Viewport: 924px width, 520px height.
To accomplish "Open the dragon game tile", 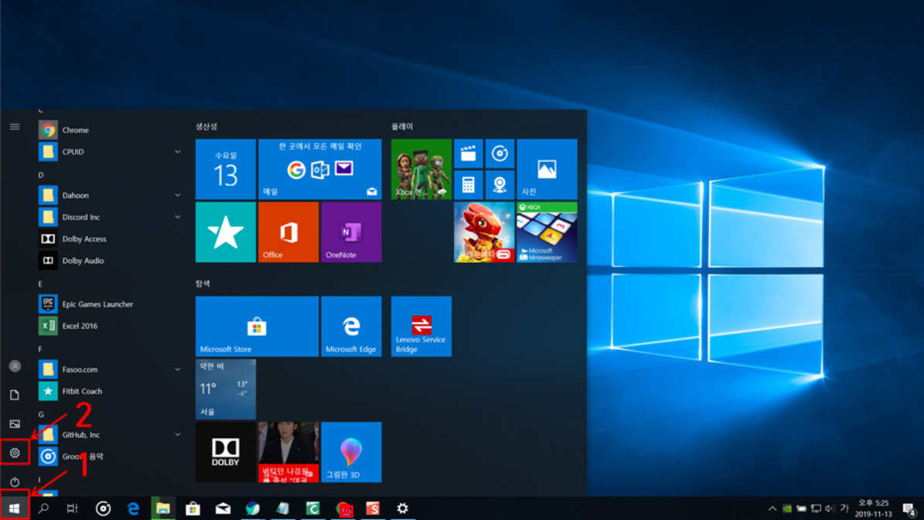I will click(484, 232).
